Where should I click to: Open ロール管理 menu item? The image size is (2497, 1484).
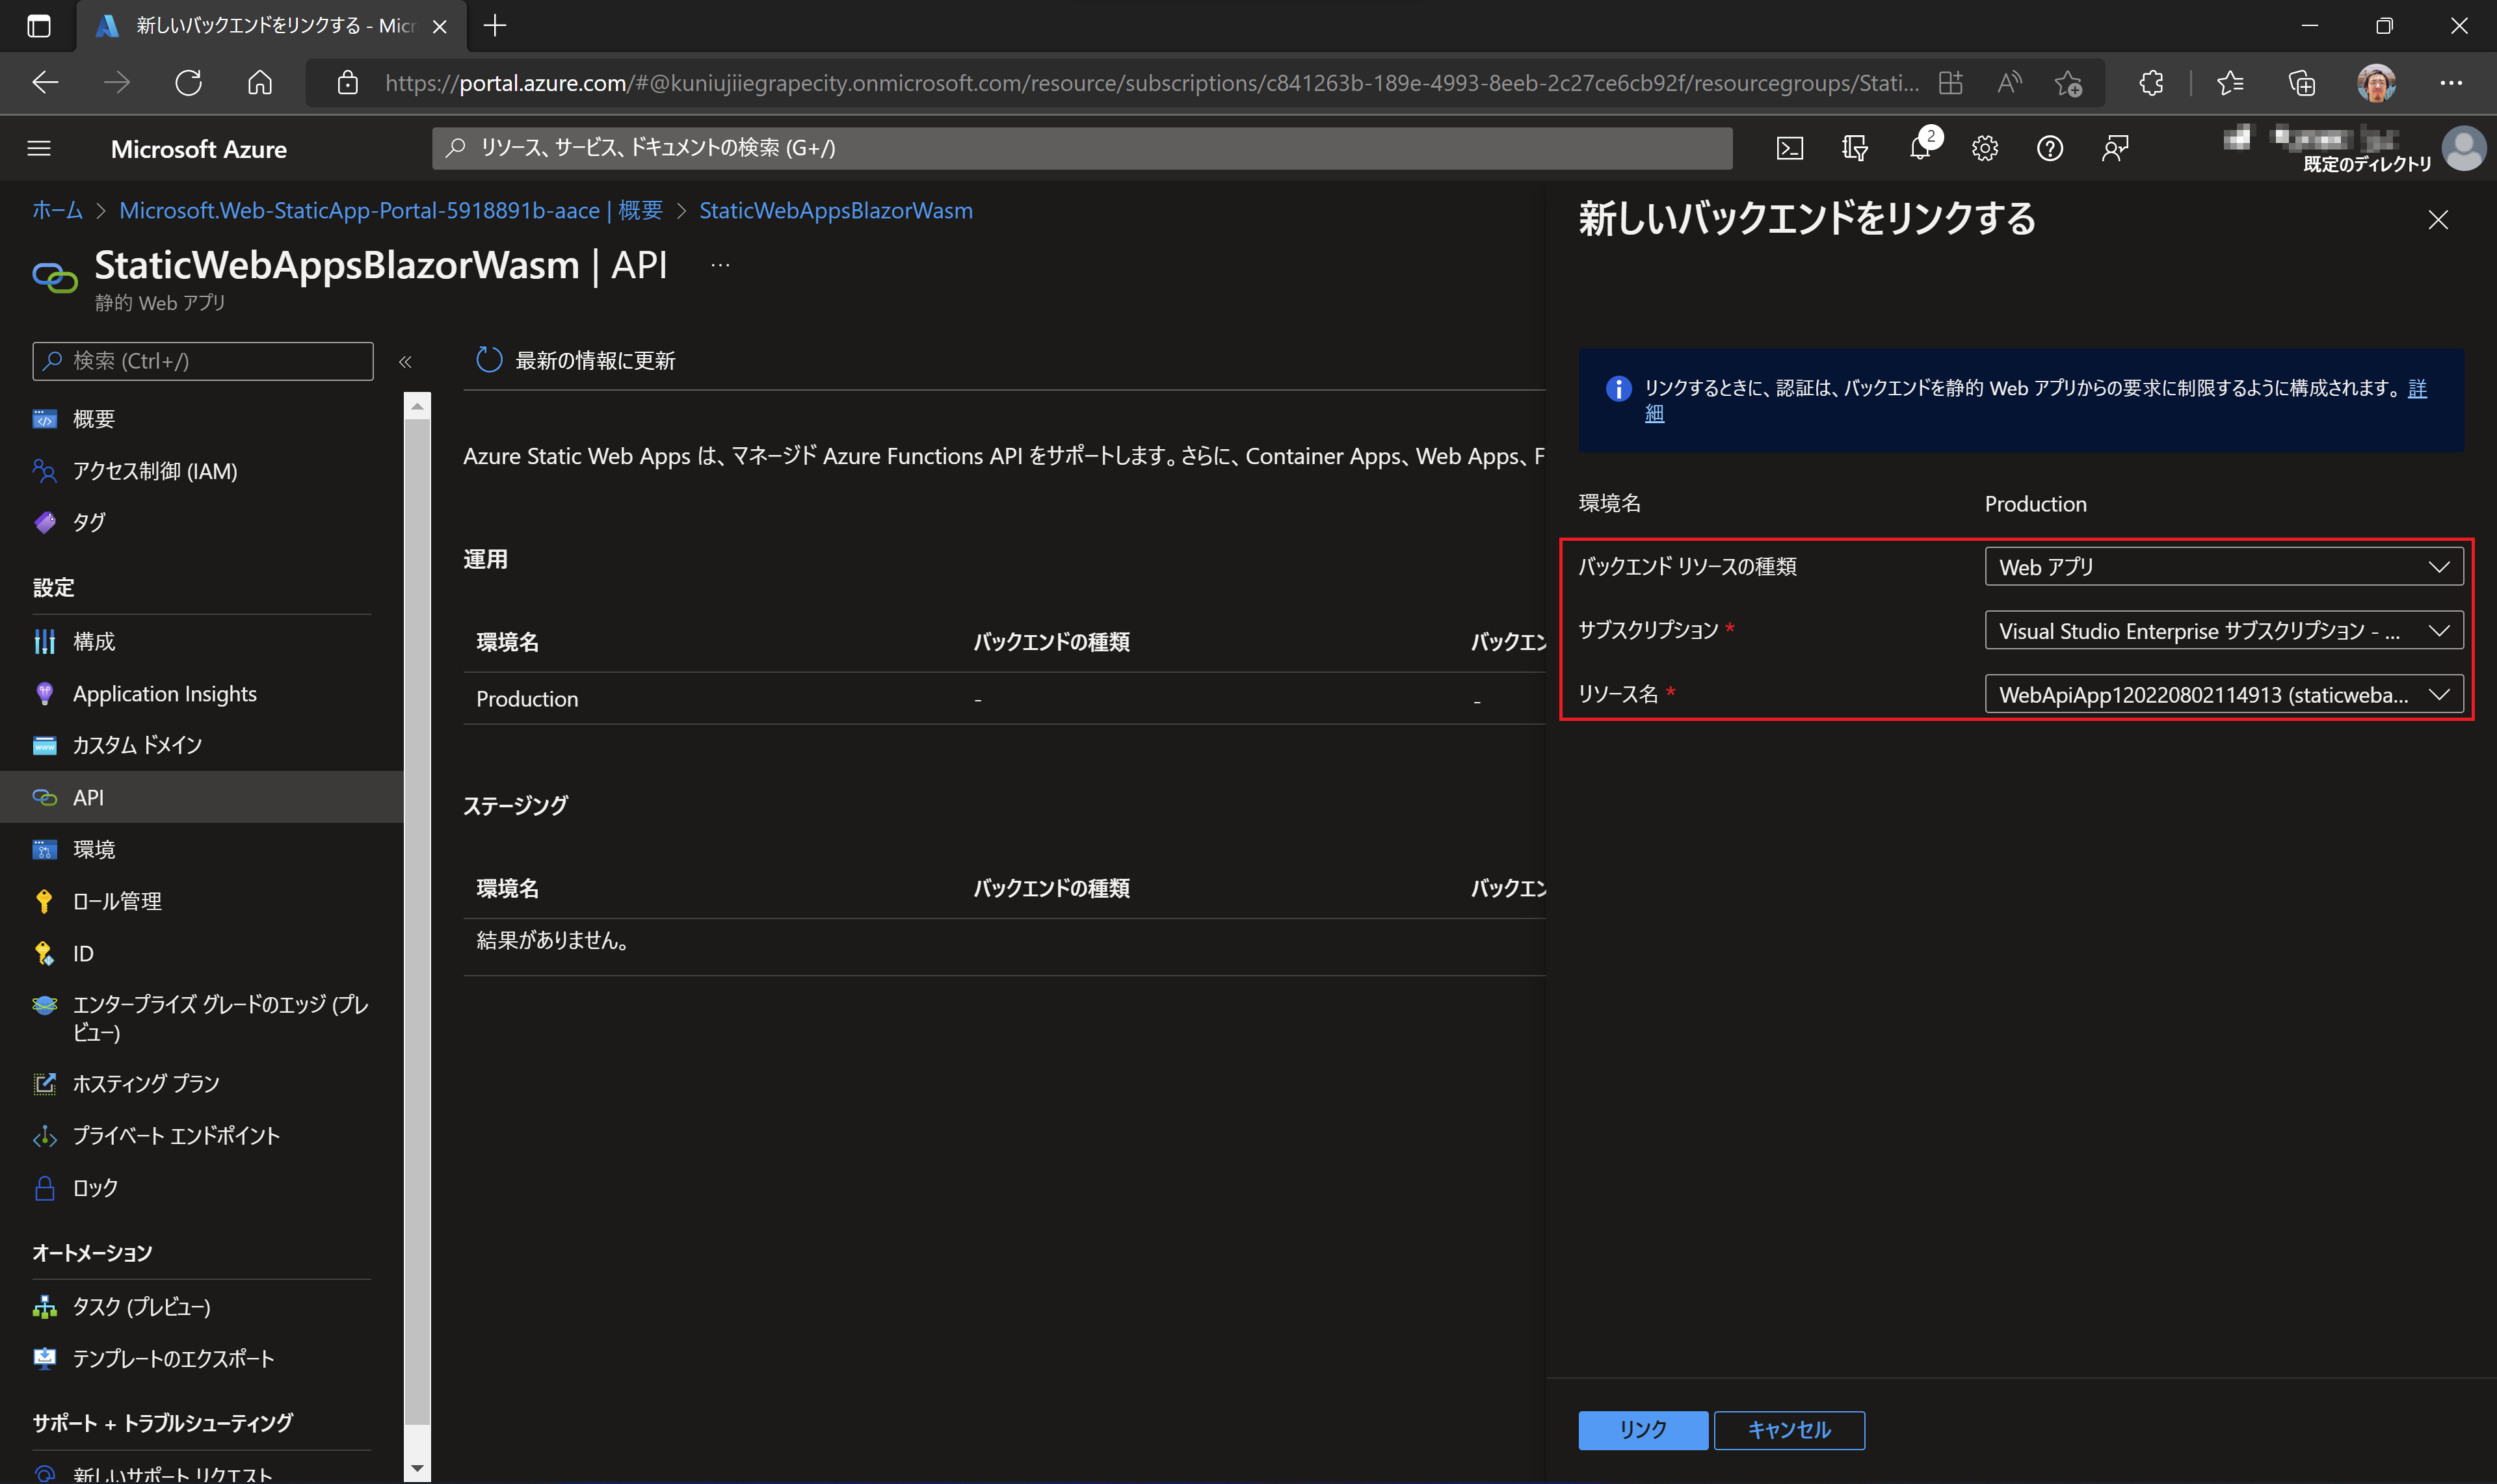pyautogui.click(x=201, y=901)
